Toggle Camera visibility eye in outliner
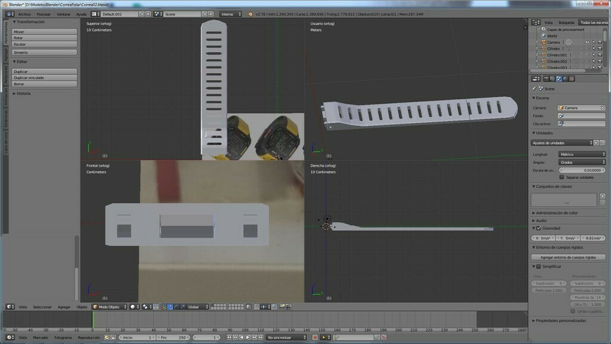 587,42
